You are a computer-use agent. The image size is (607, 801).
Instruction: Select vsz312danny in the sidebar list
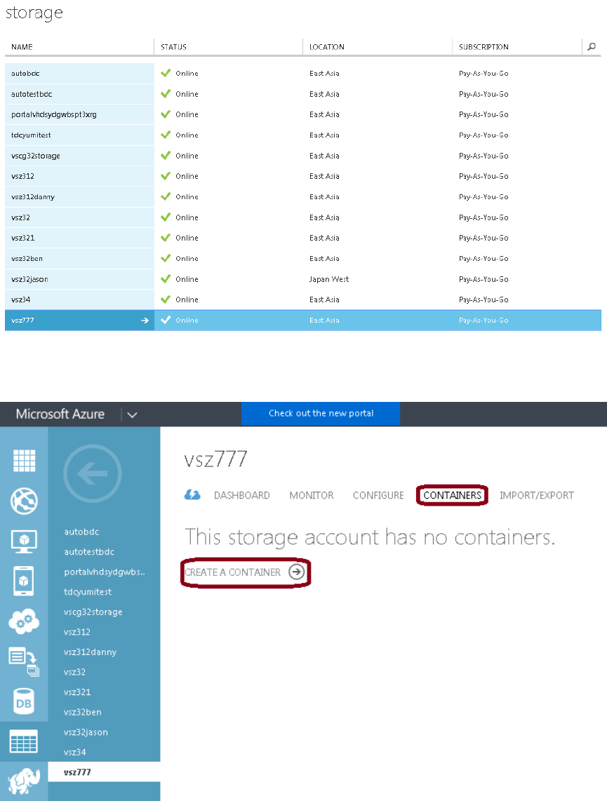coord(90,652)
